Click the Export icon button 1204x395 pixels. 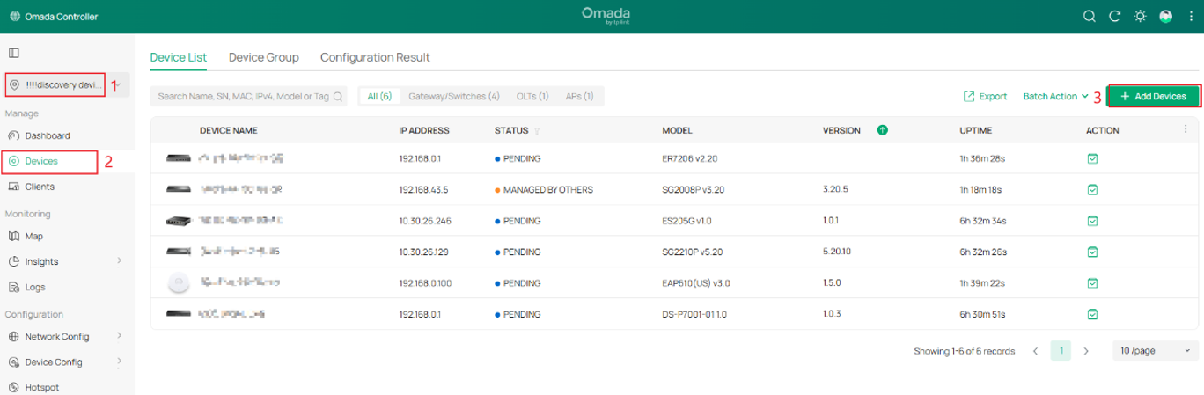985,96
